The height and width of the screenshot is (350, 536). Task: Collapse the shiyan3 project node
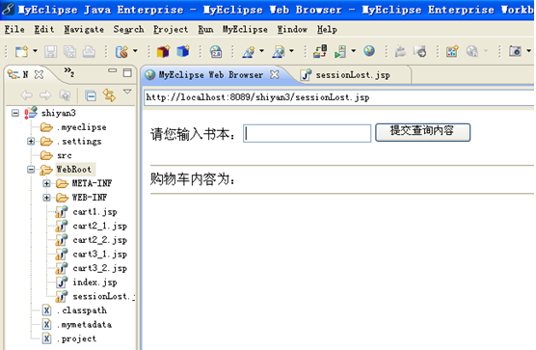(15, 113)
